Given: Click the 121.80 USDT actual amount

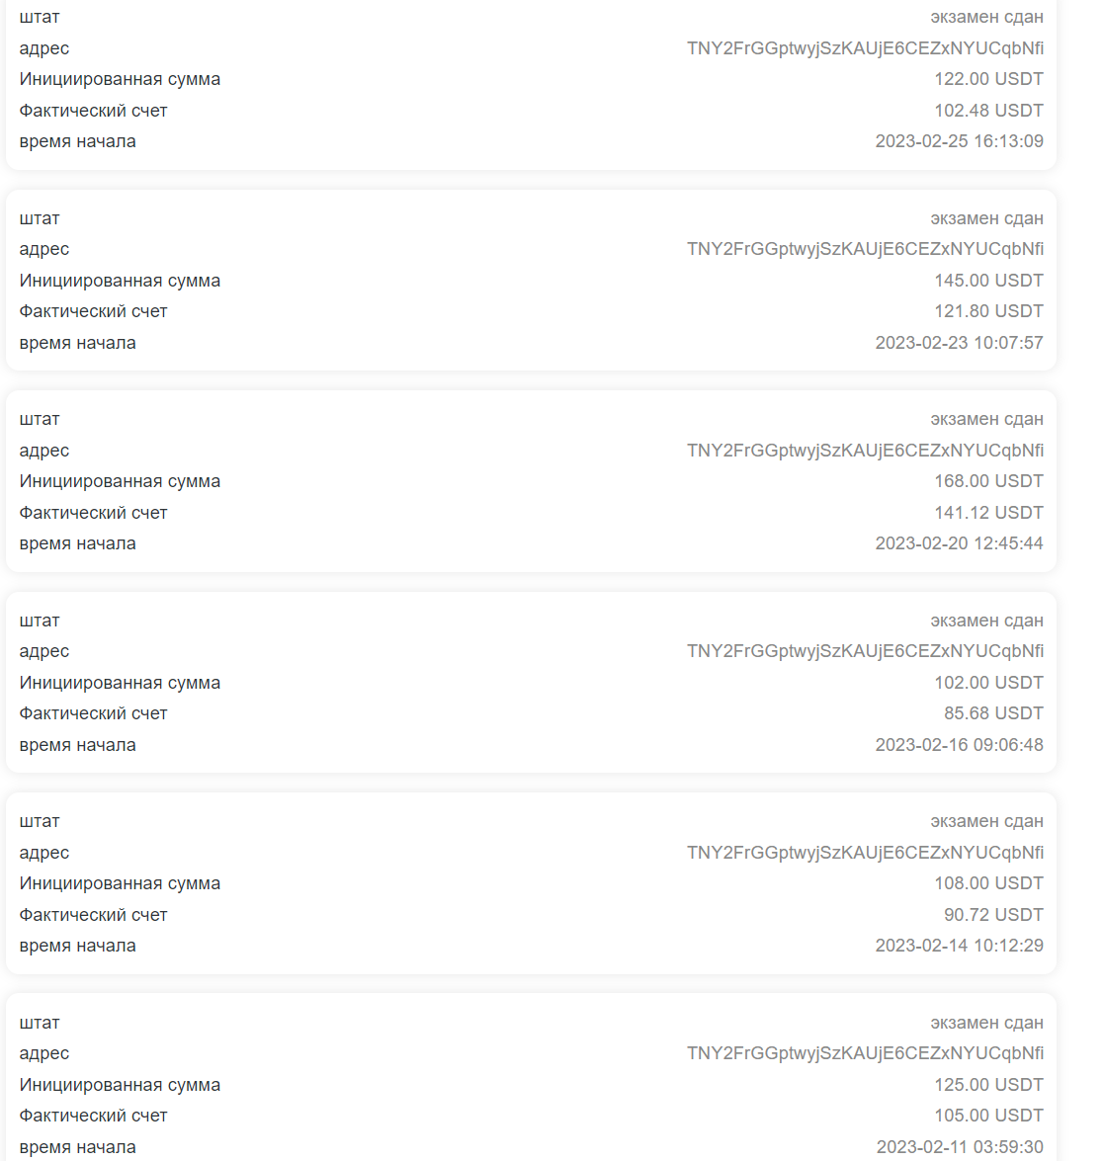Looking at the screenshot, I should (988, 311).
